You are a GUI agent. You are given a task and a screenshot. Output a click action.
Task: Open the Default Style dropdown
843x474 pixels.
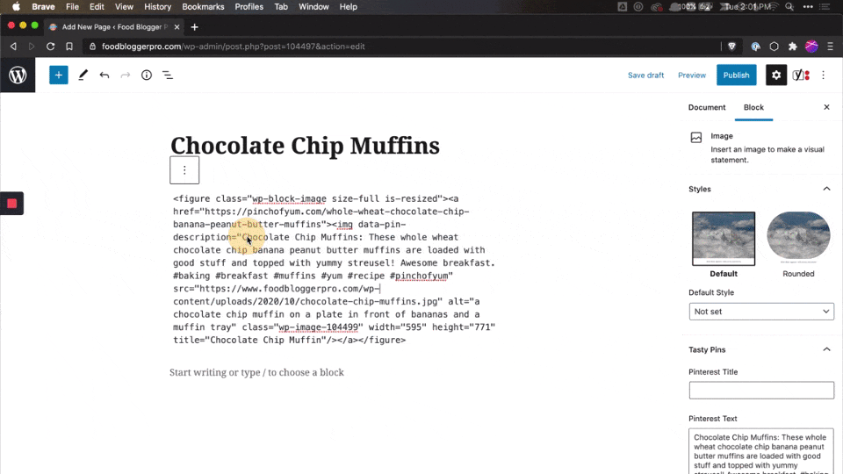pyautogui.click(x=761, y=312)
